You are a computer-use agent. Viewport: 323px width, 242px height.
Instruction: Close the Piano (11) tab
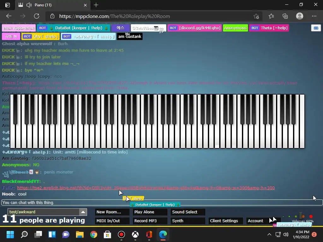click(85, 5)
